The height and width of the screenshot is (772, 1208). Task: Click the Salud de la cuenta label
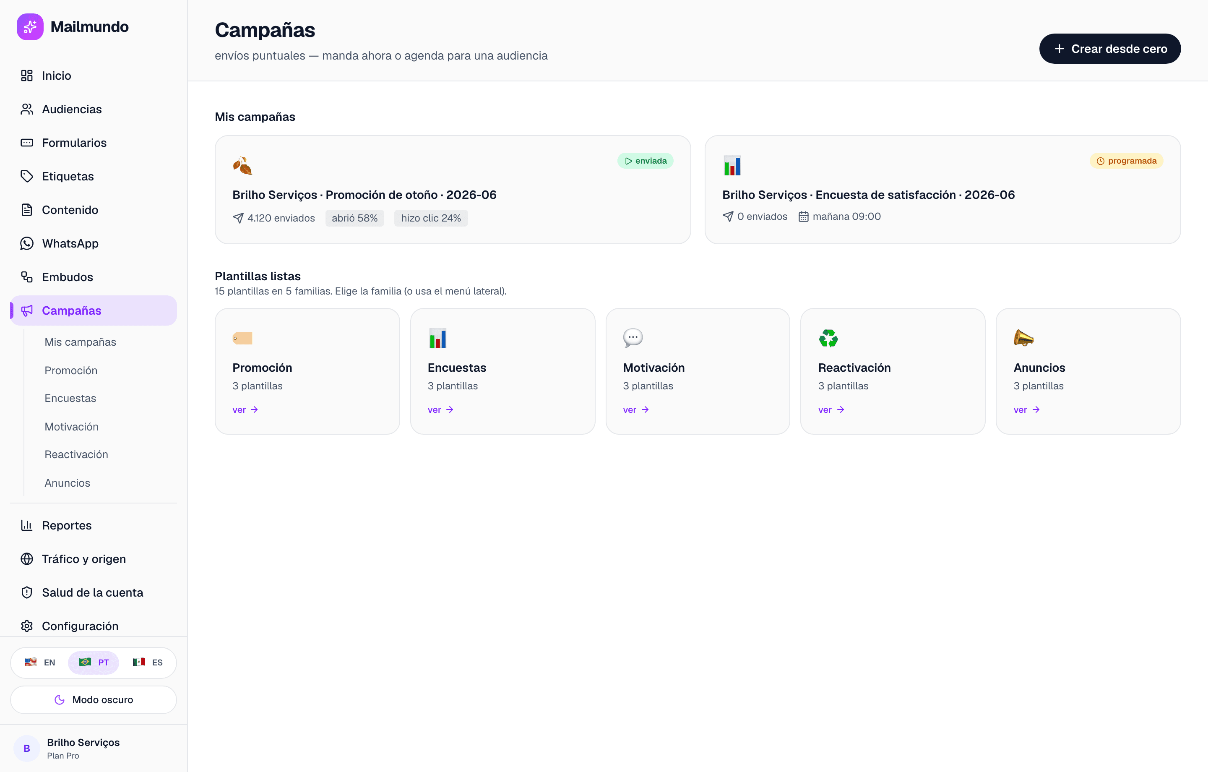(x=92, y=593)
